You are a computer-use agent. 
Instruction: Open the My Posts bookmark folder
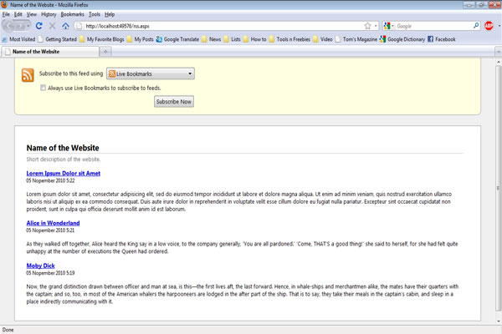click(141, 39)
